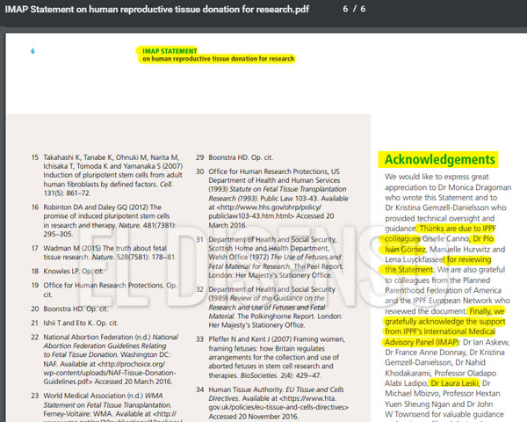This screenshot has height=422, width=527.
Task: Click reference 17 Wadman M (2015)
Action: [104, 252]
